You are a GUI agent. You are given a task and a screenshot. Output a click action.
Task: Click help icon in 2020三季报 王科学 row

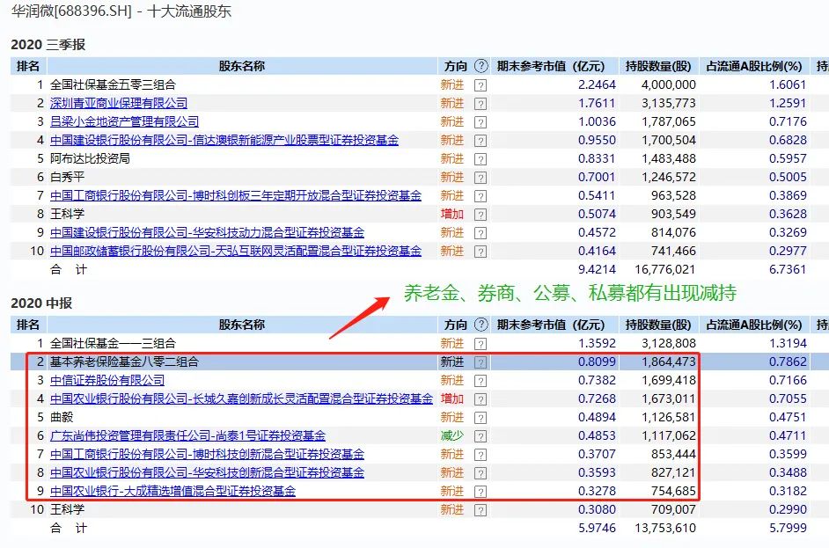coord(480,215)
